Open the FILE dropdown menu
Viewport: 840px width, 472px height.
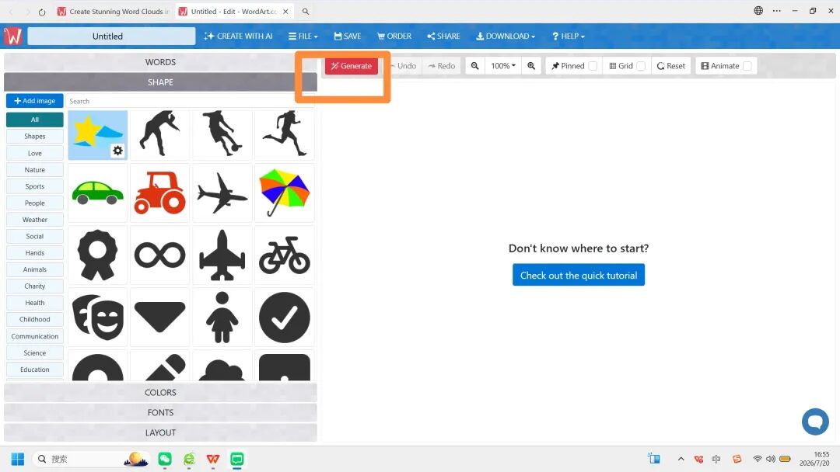pyautogui.click(x=303, y=36)
